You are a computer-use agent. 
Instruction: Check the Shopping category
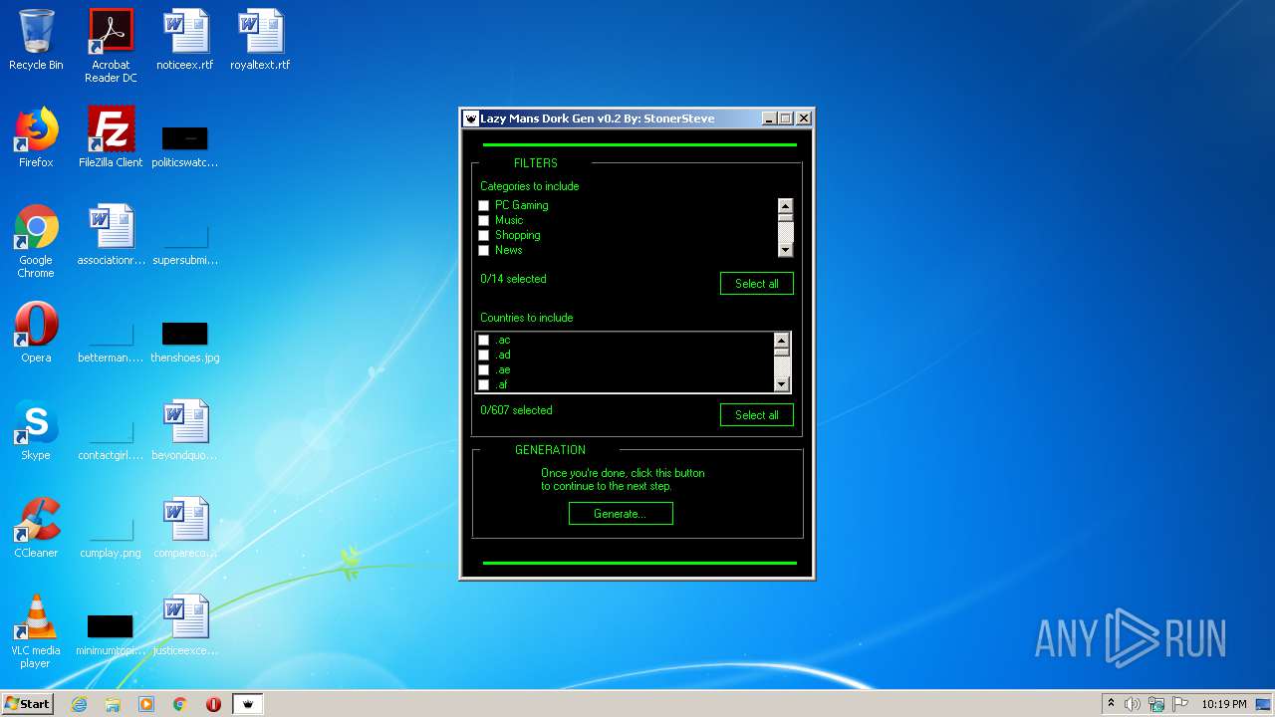484,235
